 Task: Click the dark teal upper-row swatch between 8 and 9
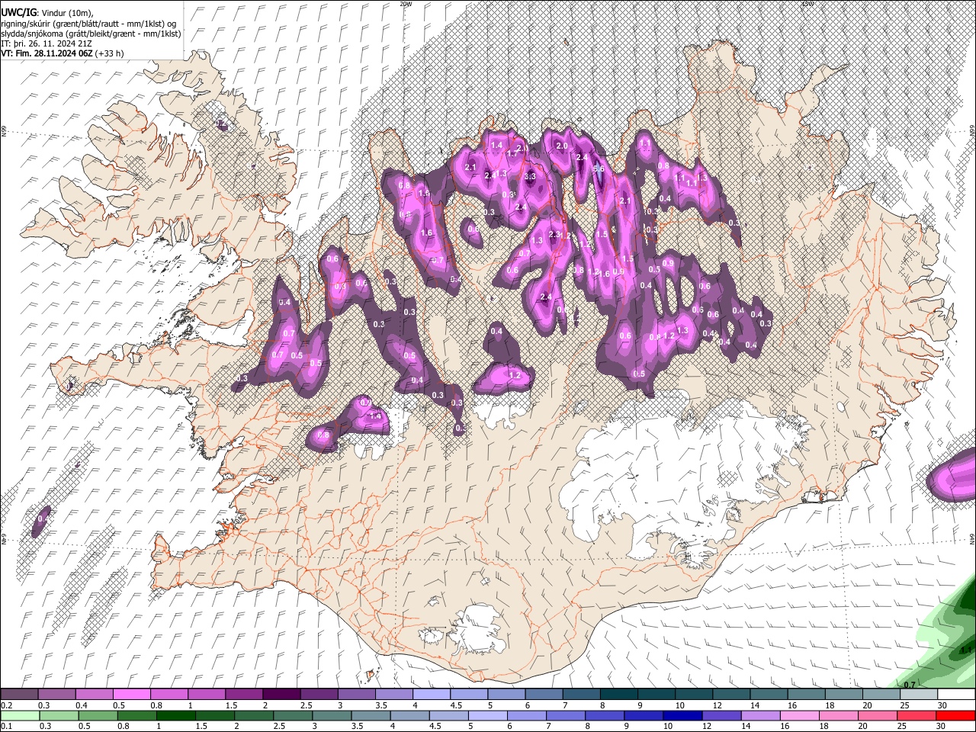pos(618,695)
